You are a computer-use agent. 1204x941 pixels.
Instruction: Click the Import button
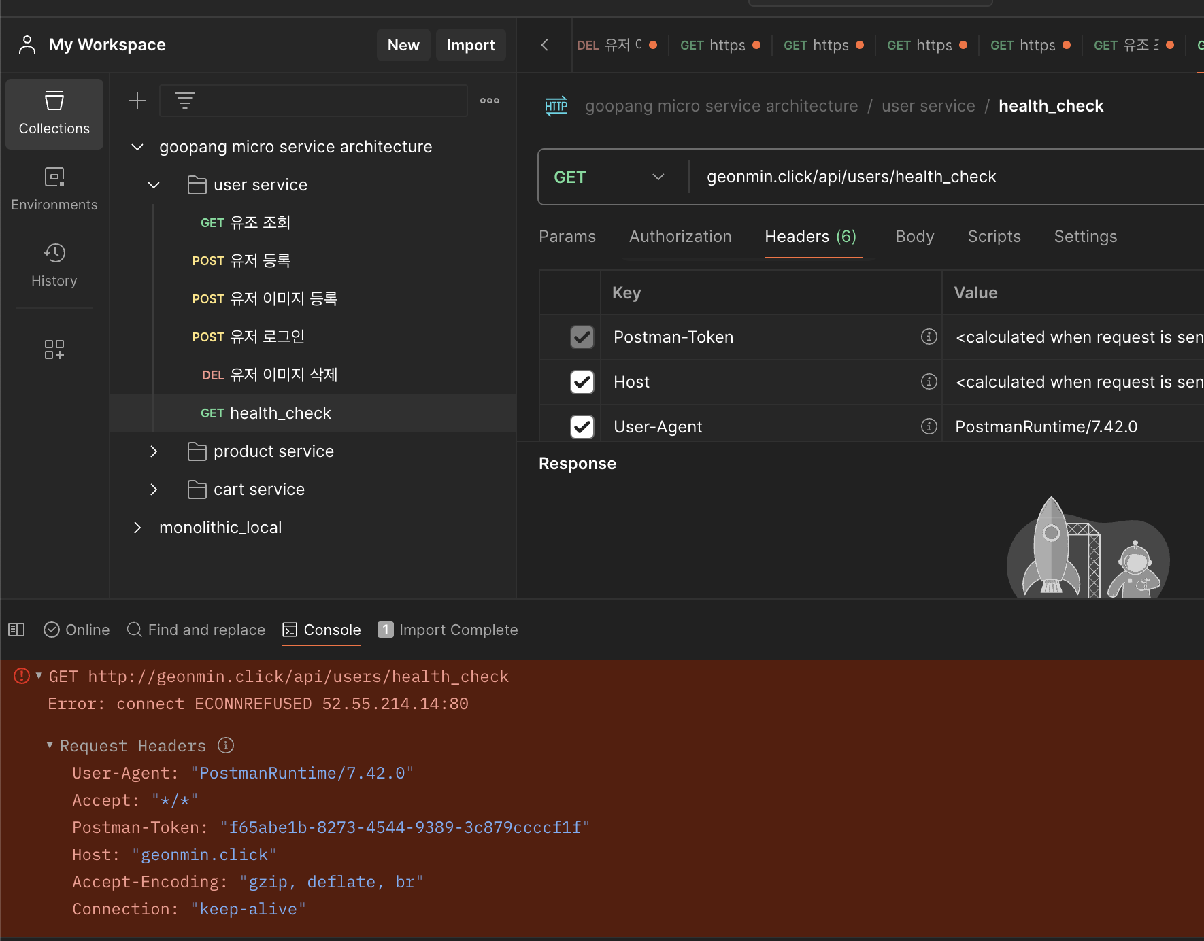[471, 45]
